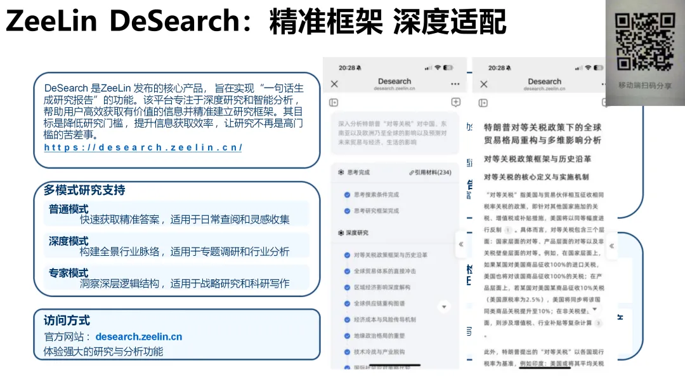The height and width of the screenshot is (386, 685).
Task: Click the down arrow in right phone article
Action: pyautogui.click(x=594, y=309)
